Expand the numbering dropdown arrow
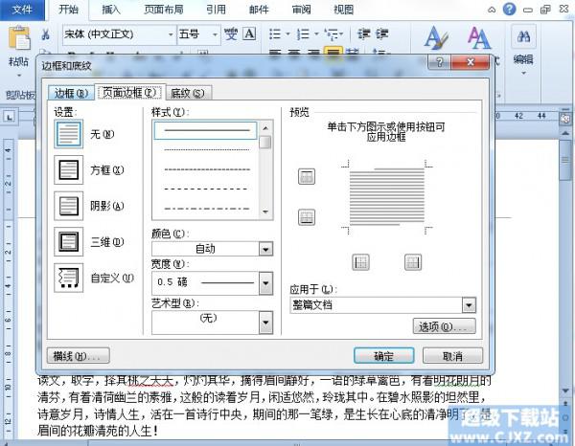The width and height of the screenshot is (575, 446). pos(316,34)
